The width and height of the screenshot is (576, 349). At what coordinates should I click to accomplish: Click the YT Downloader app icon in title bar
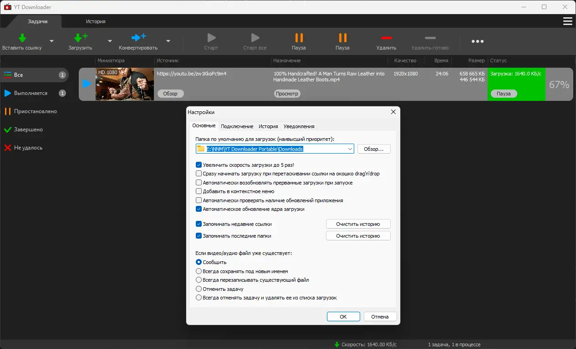7,7
